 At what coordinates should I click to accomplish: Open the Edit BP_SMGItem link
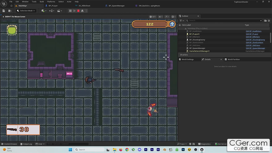pyautogui.click(x=253, y=45)
